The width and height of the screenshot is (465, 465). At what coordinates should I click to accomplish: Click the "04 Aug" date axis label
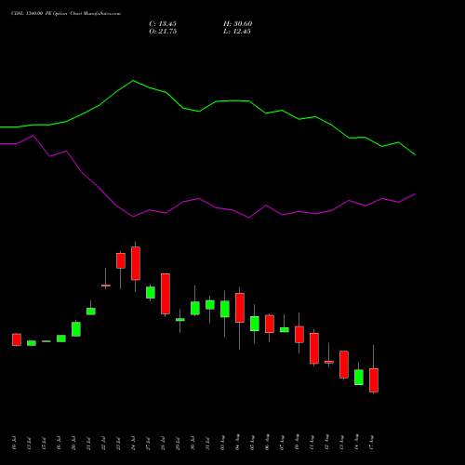[x=237, y=442]
